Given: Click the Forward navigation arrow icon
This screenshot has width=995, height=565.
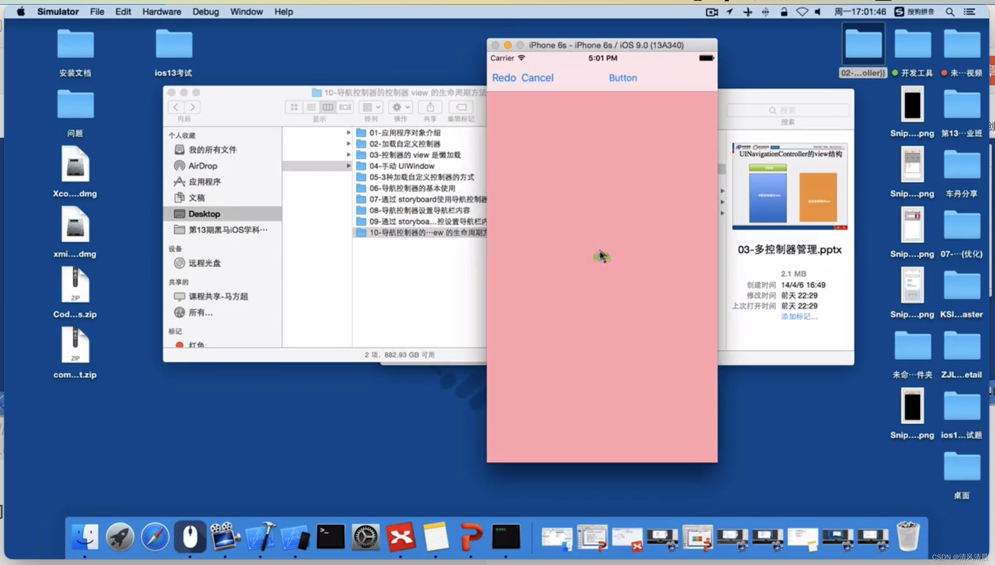Looking at the screenshot, I should click(193, 107).
